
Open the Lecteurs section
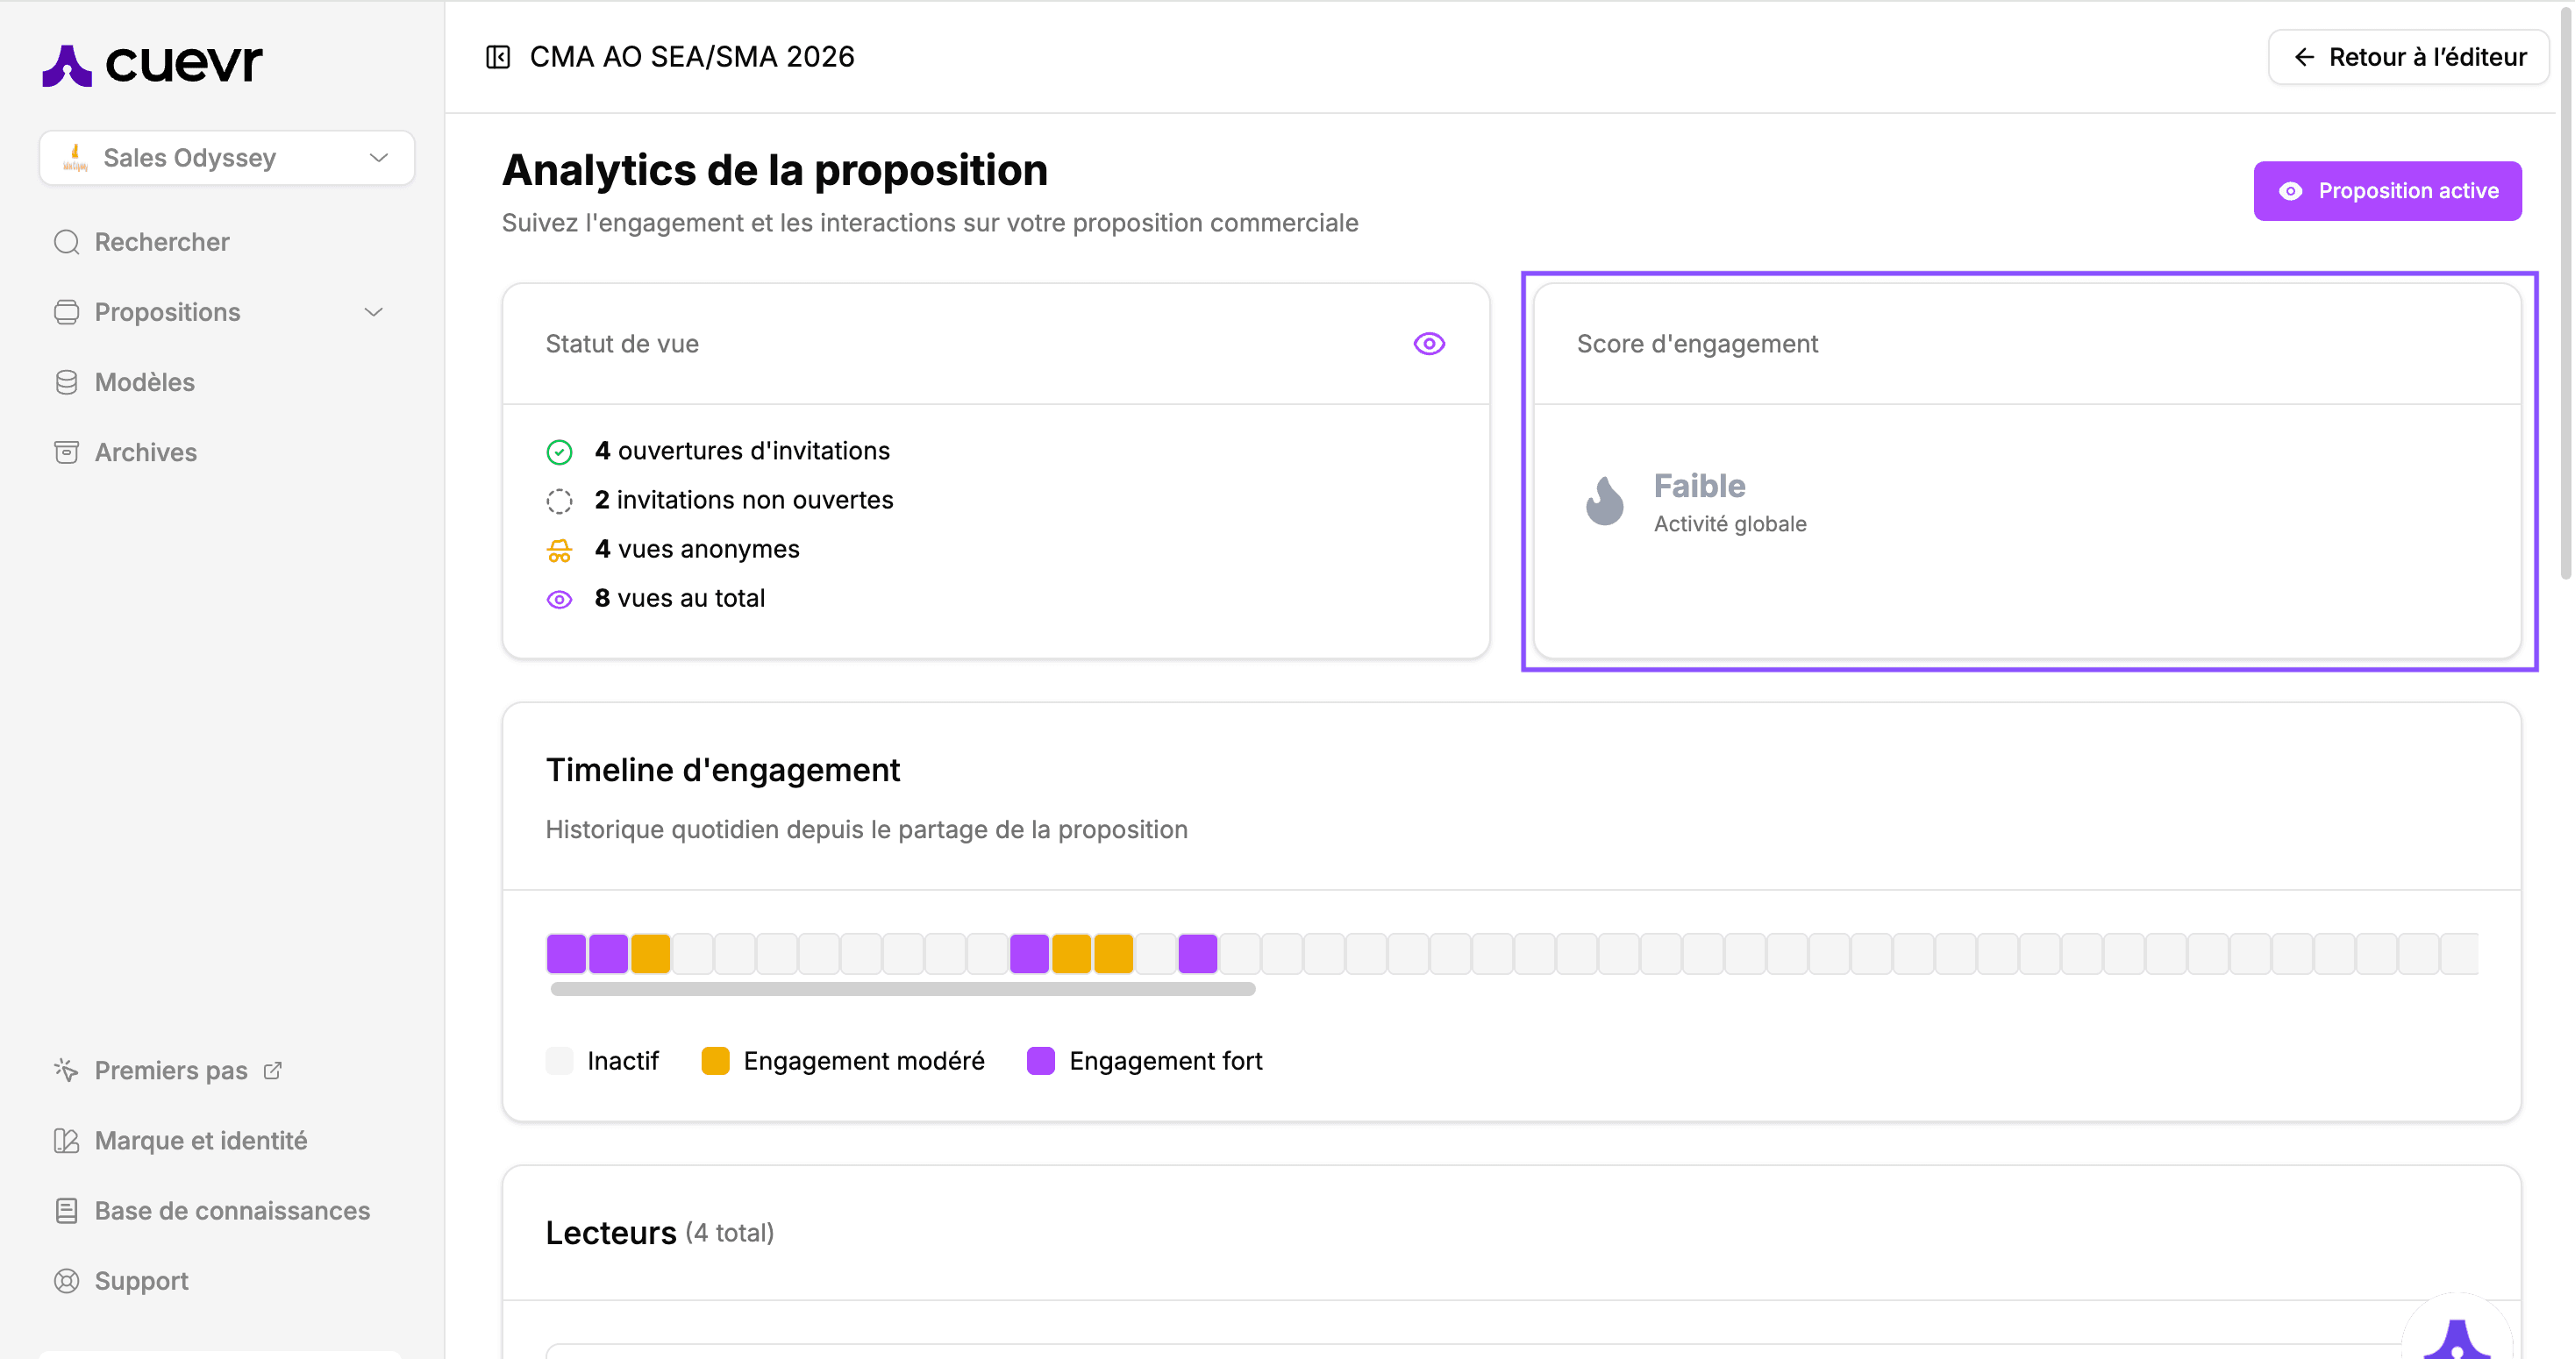coord(610,1232)
